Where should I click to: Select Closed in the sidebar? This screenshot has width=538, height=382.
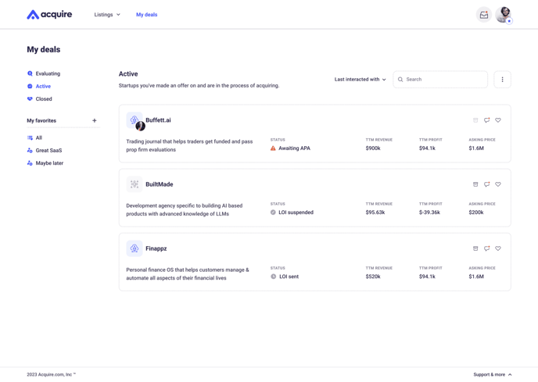[x=39, y=98]
